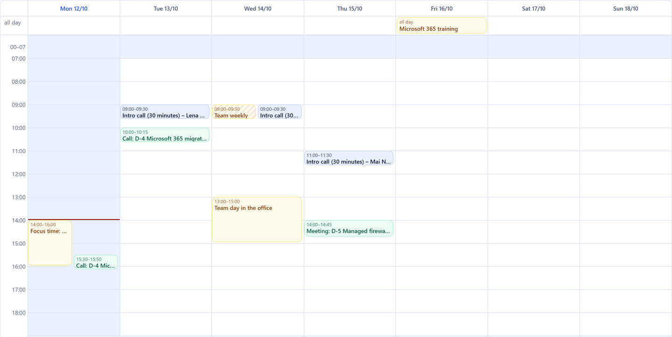Screen dimensions: 672x337
Task: Click the Thu 15/10 column header
Action: coord(350,8)
